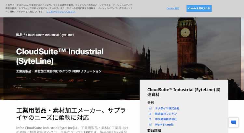Select the 関連資料 sidebar heading

click(x=184, y=92)
